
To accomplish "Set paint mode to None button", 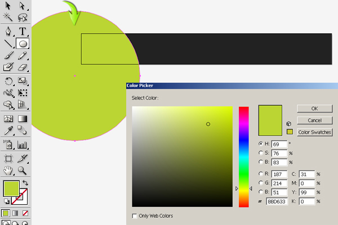I will (x=25, y=213).
